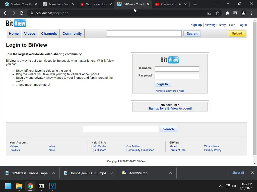The image size is (257, 192).
Task: Expand options for IoLP5Qee40T mp4 download
Action: pyautogui.click(x=112, y=173)
